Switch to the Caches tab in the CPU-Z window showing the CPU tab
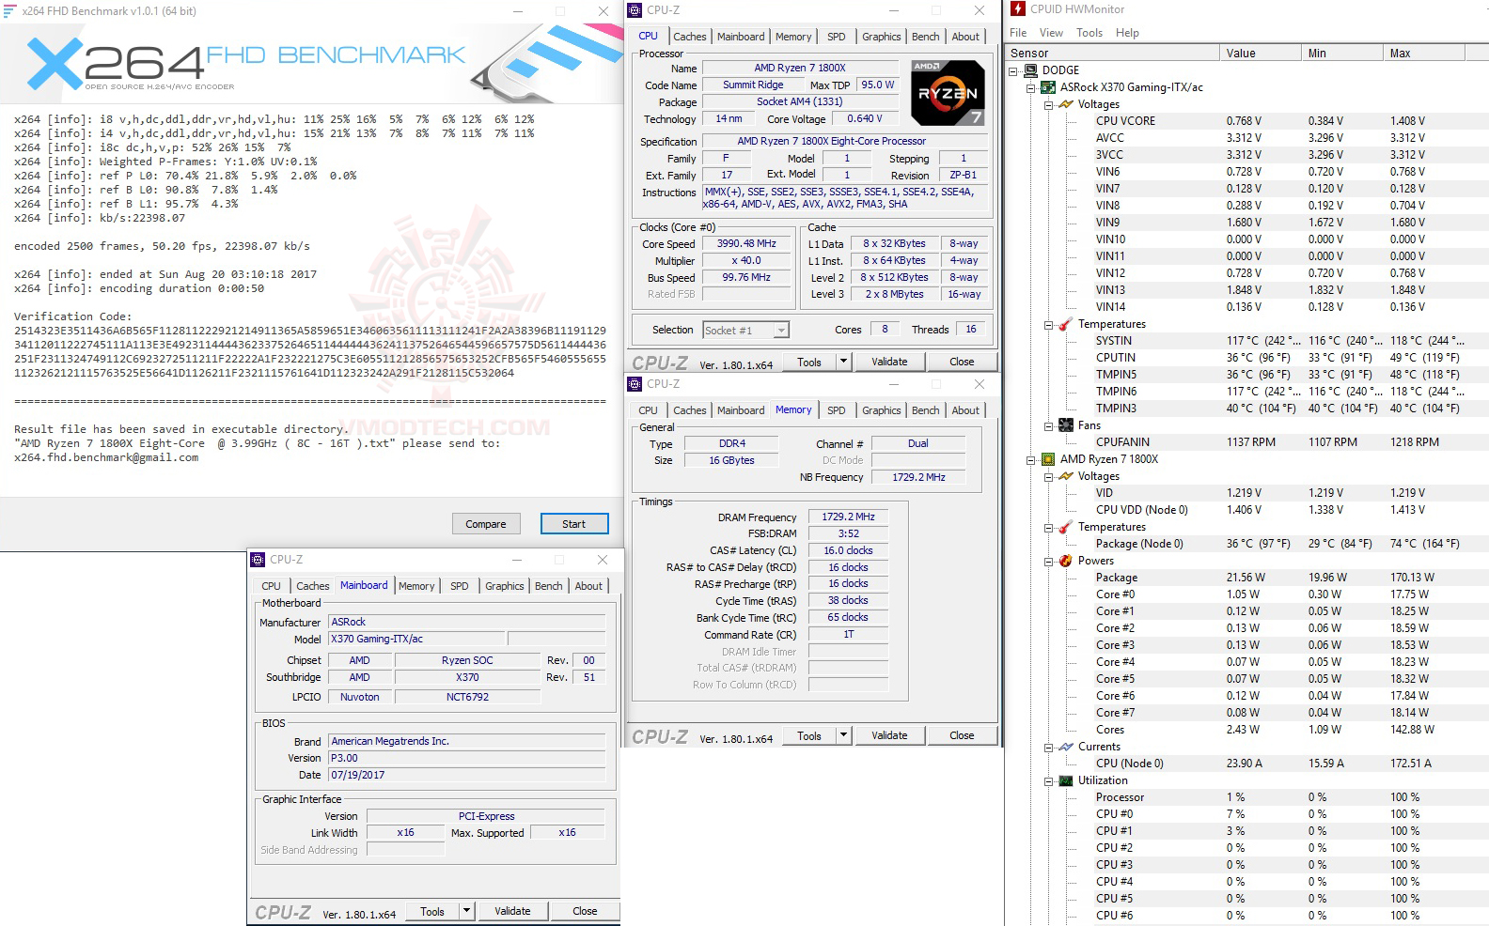The width and height of the screenshot is (1489, 926). (x=689, y=37)
